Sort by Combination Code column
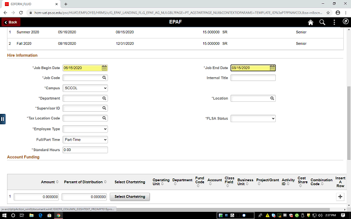This screenshot has width=351, height=219. pos(321,182)
